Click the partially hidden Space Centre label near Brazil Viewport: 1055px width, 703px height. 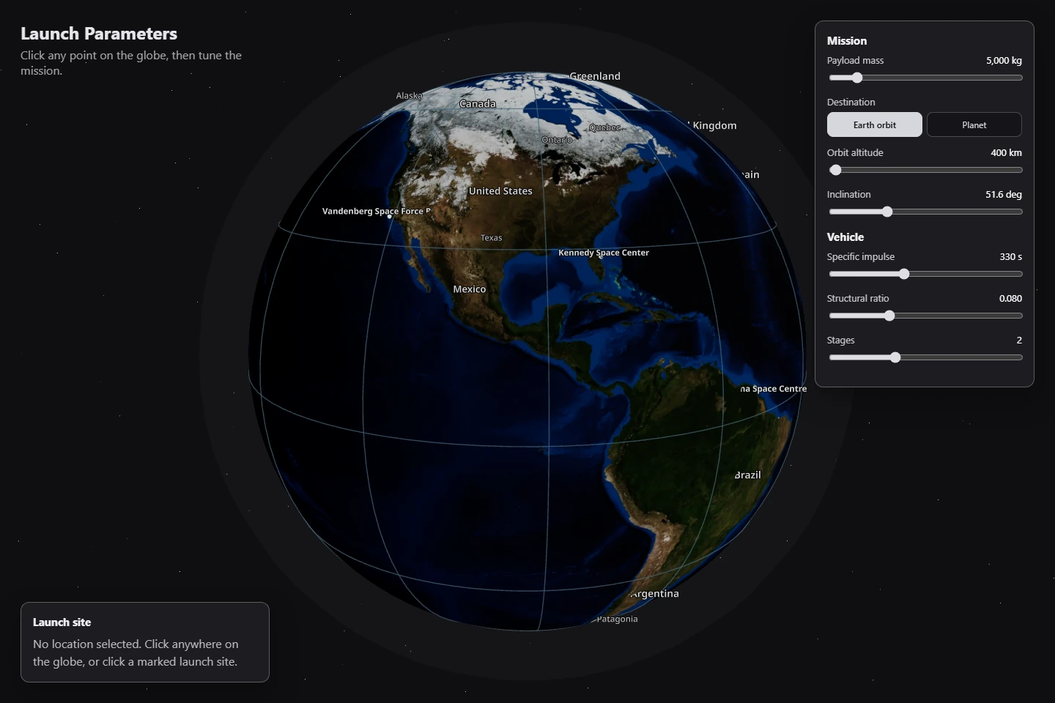[x=773, y=389]
